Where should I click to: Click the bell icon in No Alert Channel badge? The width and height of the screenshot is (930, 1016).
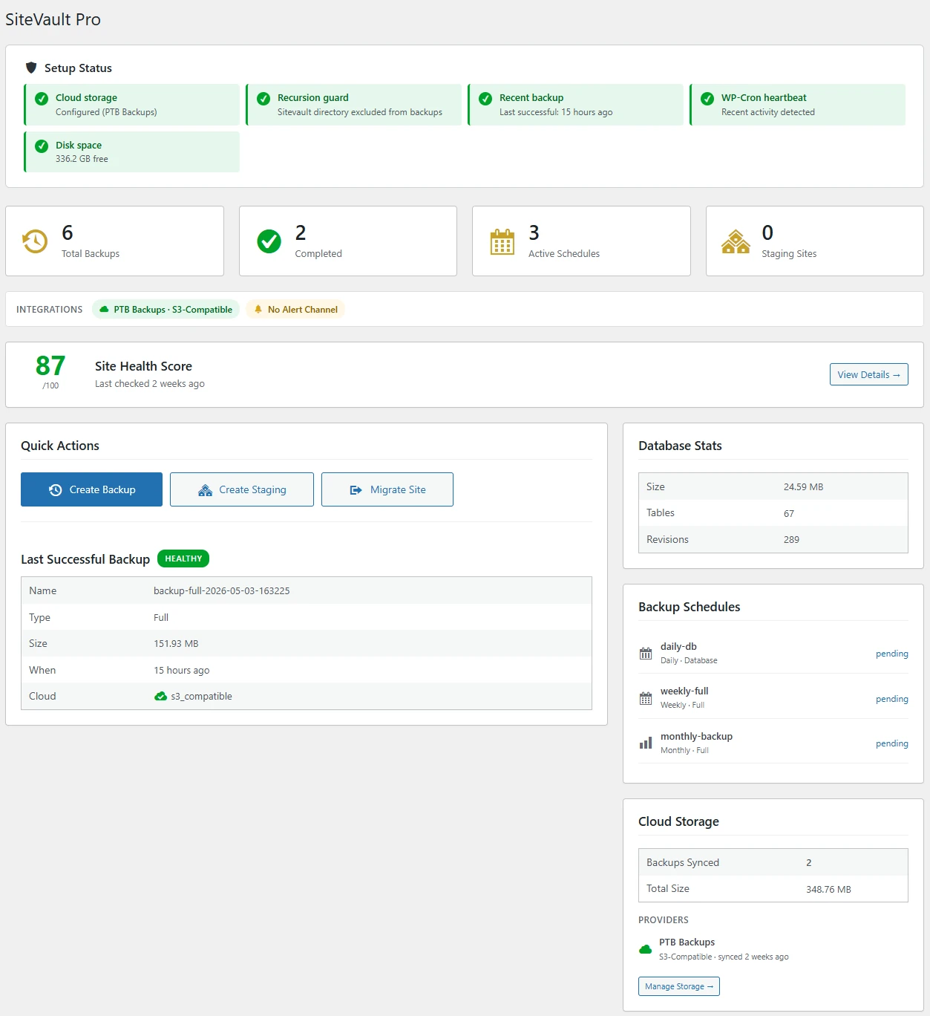pos(258,310)
